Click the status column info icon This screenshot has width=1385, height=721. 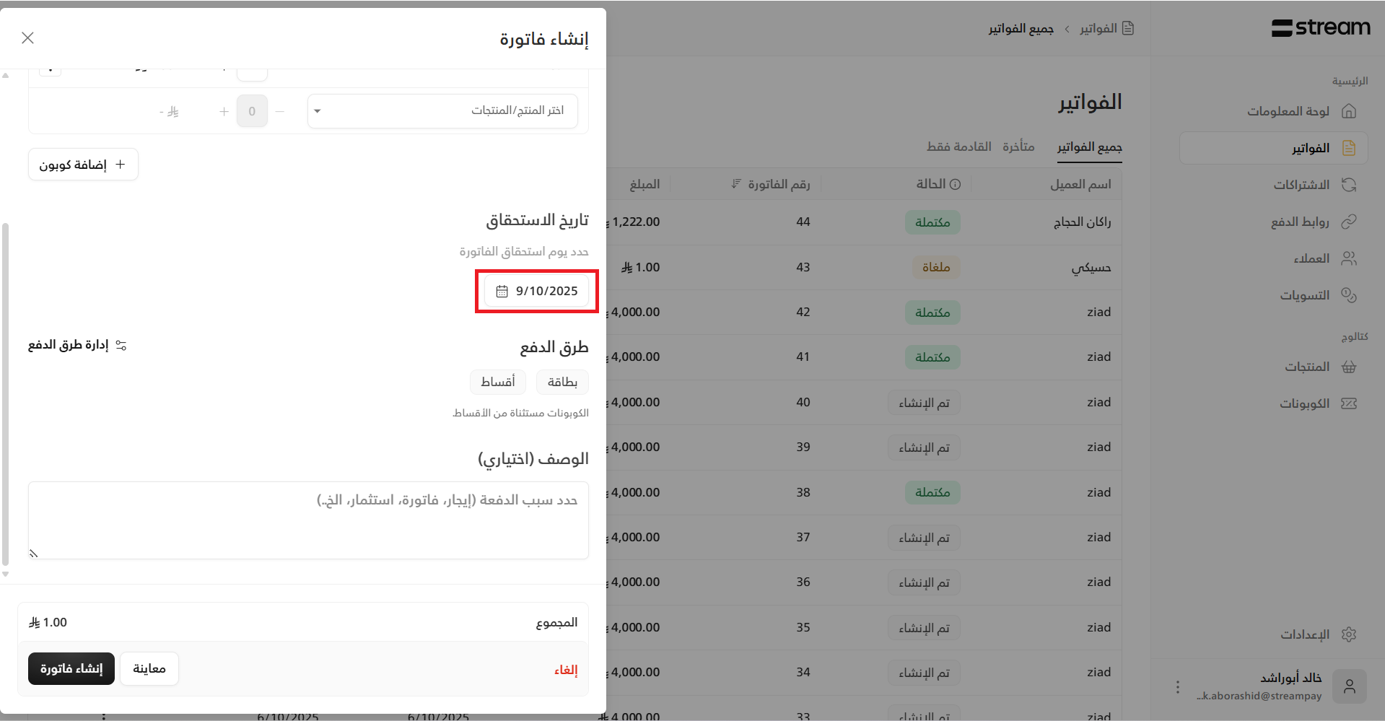click(x=955, y=185)
